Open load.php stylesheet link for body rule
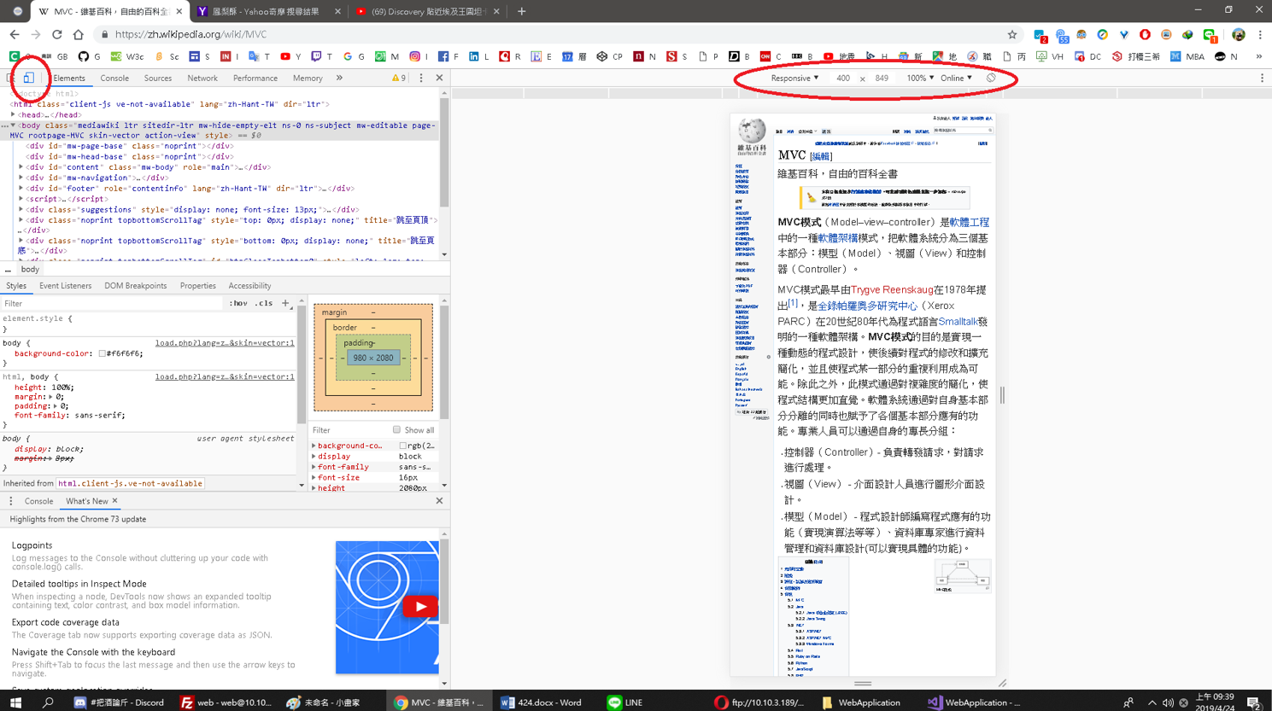This screenshot has height=711, width=1272. (225, 343)
